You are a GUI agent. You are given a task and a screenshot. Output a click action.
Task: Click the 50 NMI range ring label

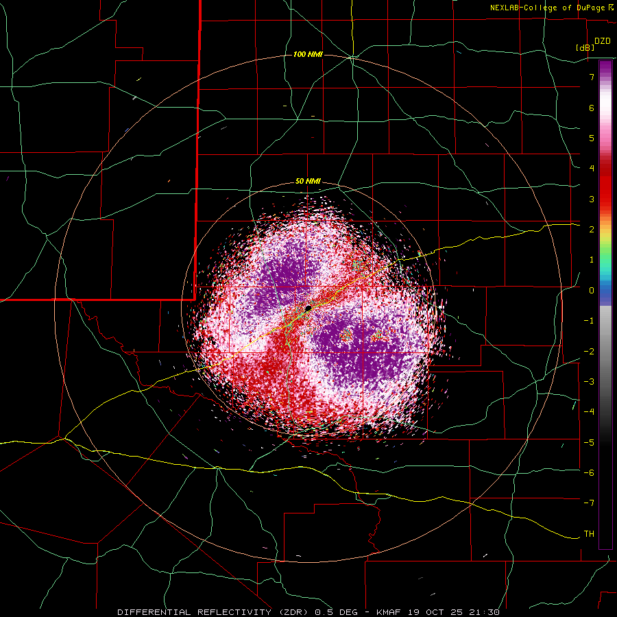click(308, 182)
